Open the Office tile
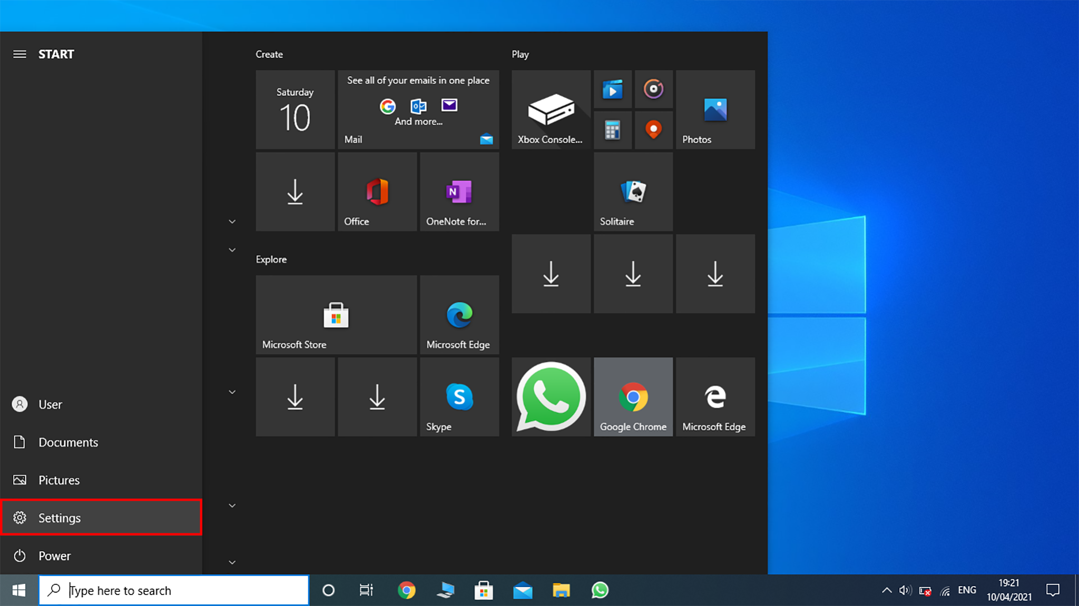Viewport: 1079px width, 606px height. [x=376, y=191]
